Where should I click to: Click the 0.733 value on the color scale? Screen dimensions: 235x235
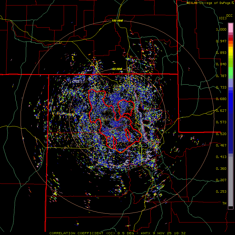(221, 87)
